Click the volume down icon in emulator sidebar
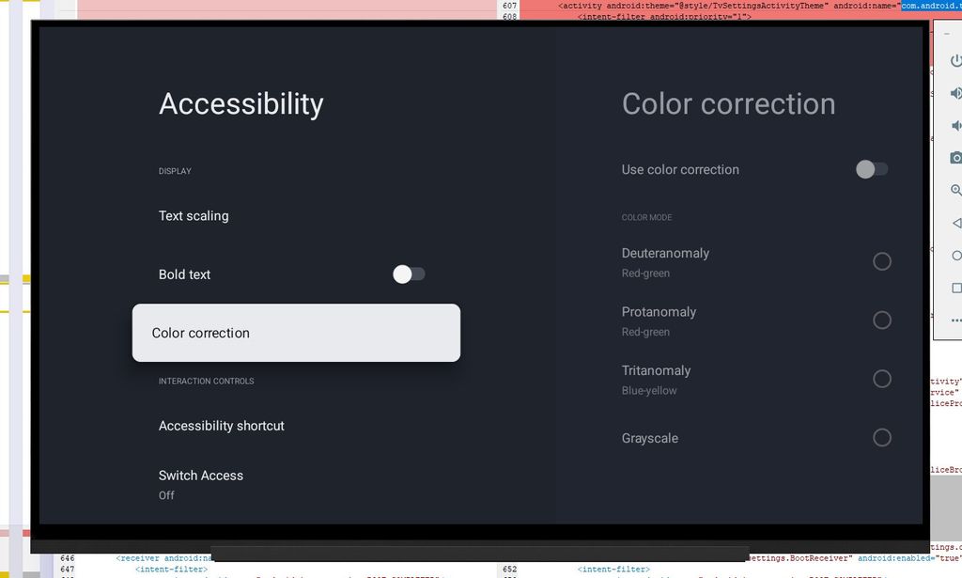Image resolution: width=962 pixels, height=578 pixels. [x=954, y=125]
